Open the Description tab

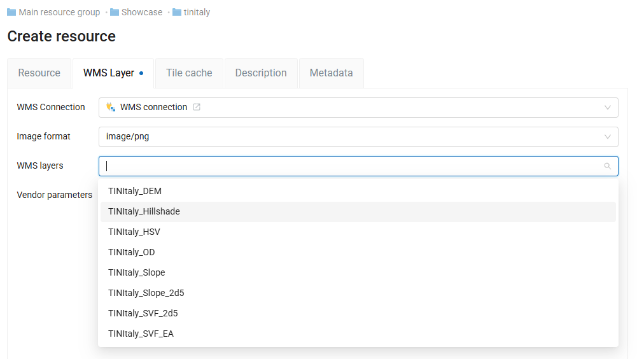point(261,73)
